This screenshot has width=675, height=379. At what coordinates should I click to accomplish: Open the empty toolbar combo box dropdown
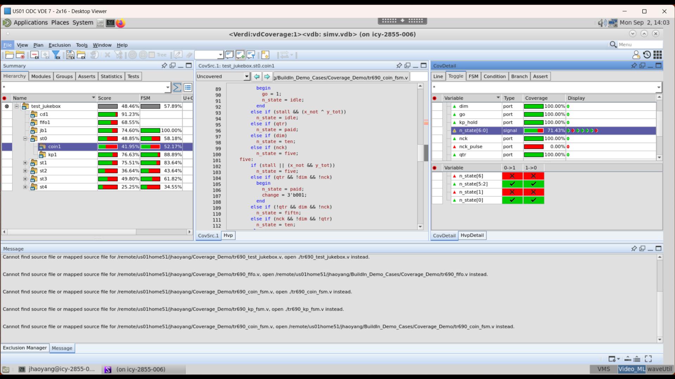tap(220, 55)
